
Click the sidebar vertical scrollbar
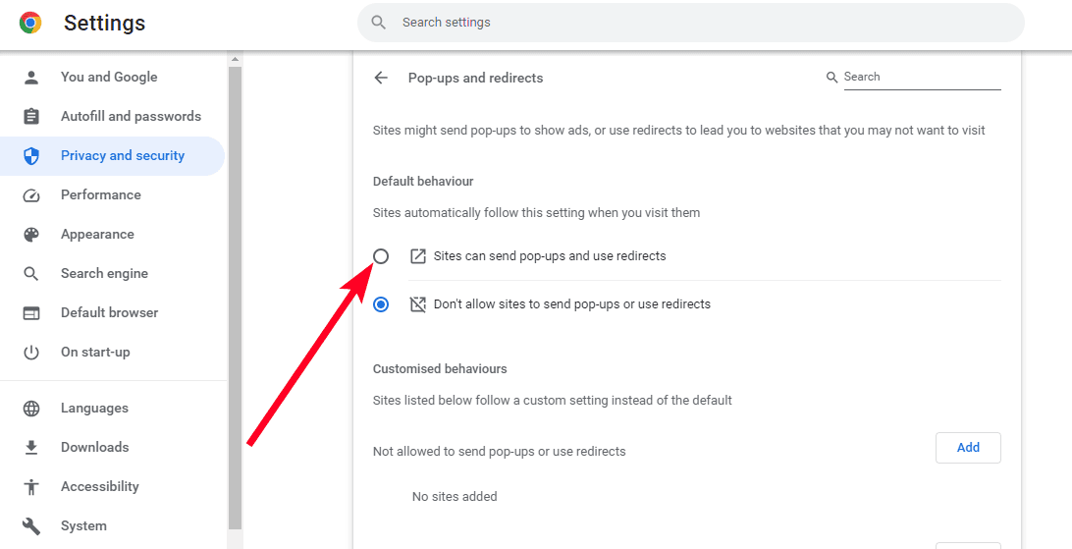coord(235,295)
